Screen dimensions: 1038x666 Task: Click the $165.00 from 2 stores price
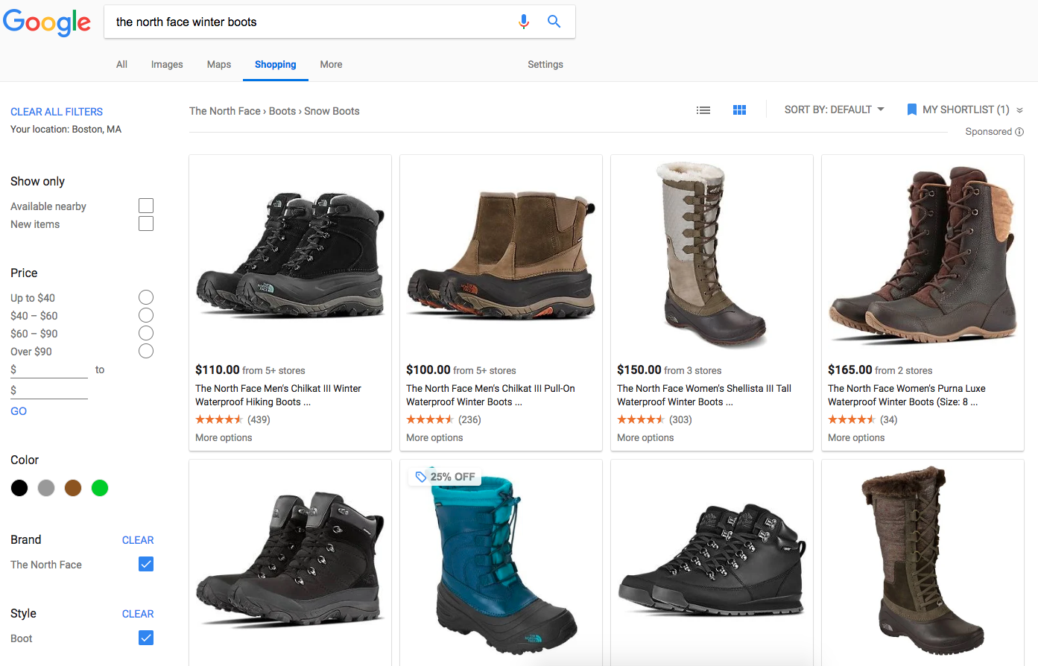[880, 370]
